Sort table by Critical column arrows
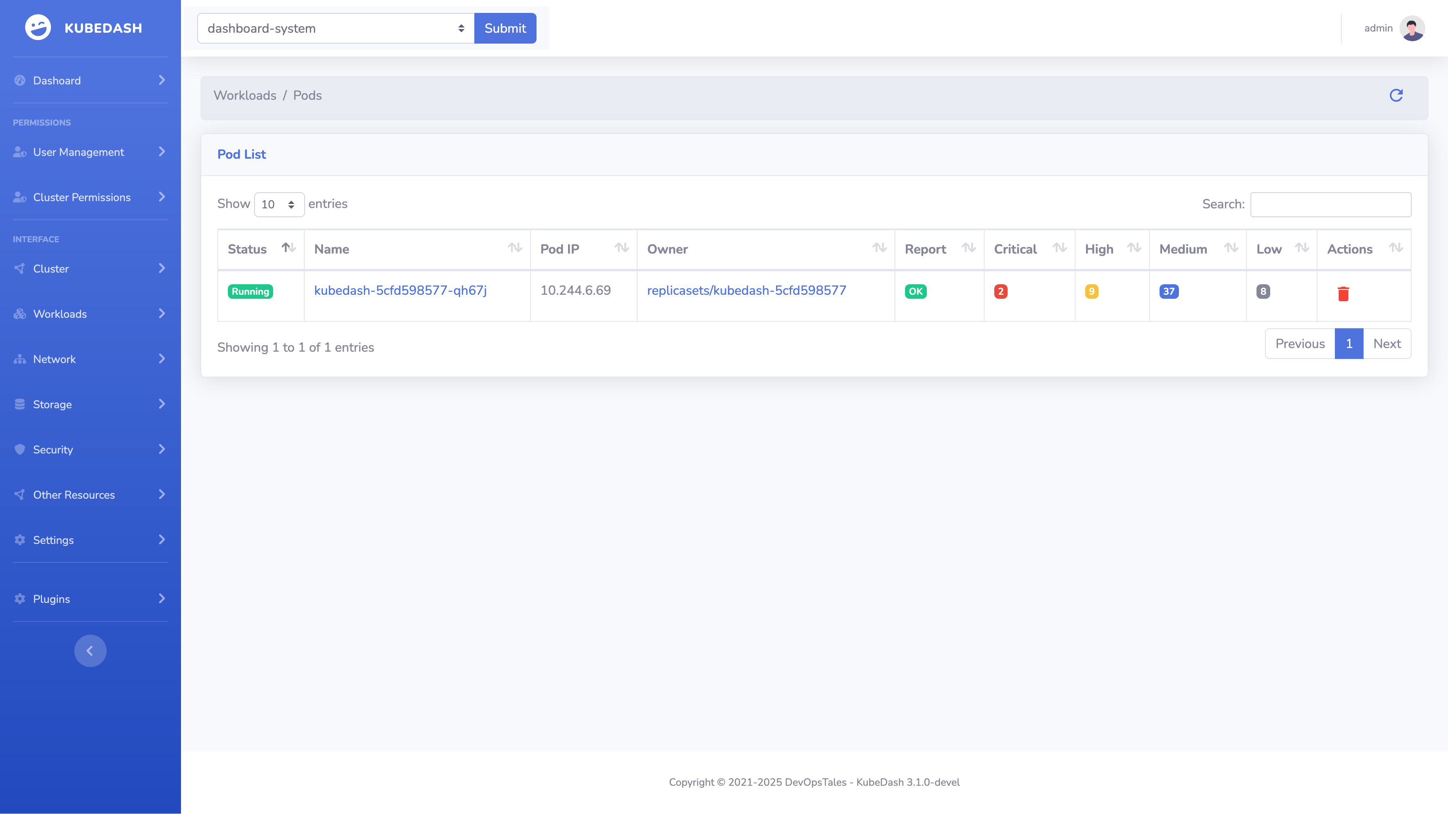The width and height of the screenshot is (1448, 814). tap(1059, 248)
